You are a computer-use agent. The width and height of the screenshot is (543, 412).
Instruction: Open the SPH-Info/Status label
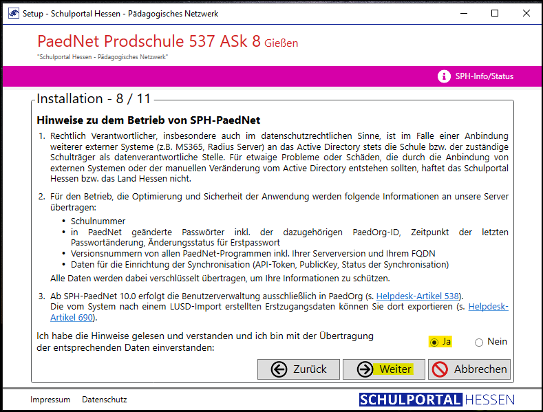tap(484, 76)
